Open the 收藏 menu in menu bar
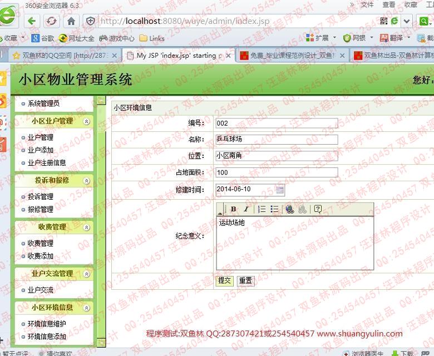This screenshot has height=356, width=434. pyautogui.click(x=411, y=4)
